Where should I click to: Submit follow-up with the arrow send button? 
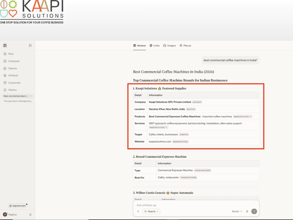coord(254,211)
